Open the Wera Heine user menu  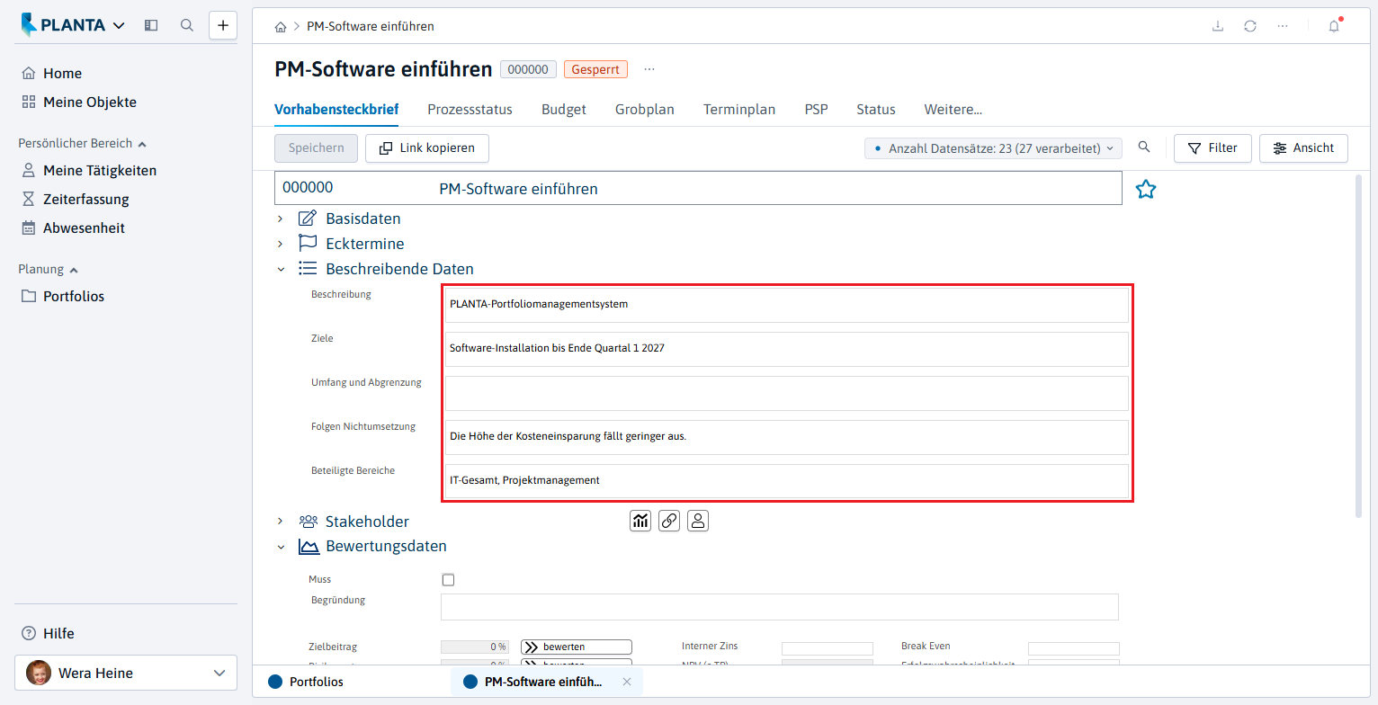(x=126, y=673)
